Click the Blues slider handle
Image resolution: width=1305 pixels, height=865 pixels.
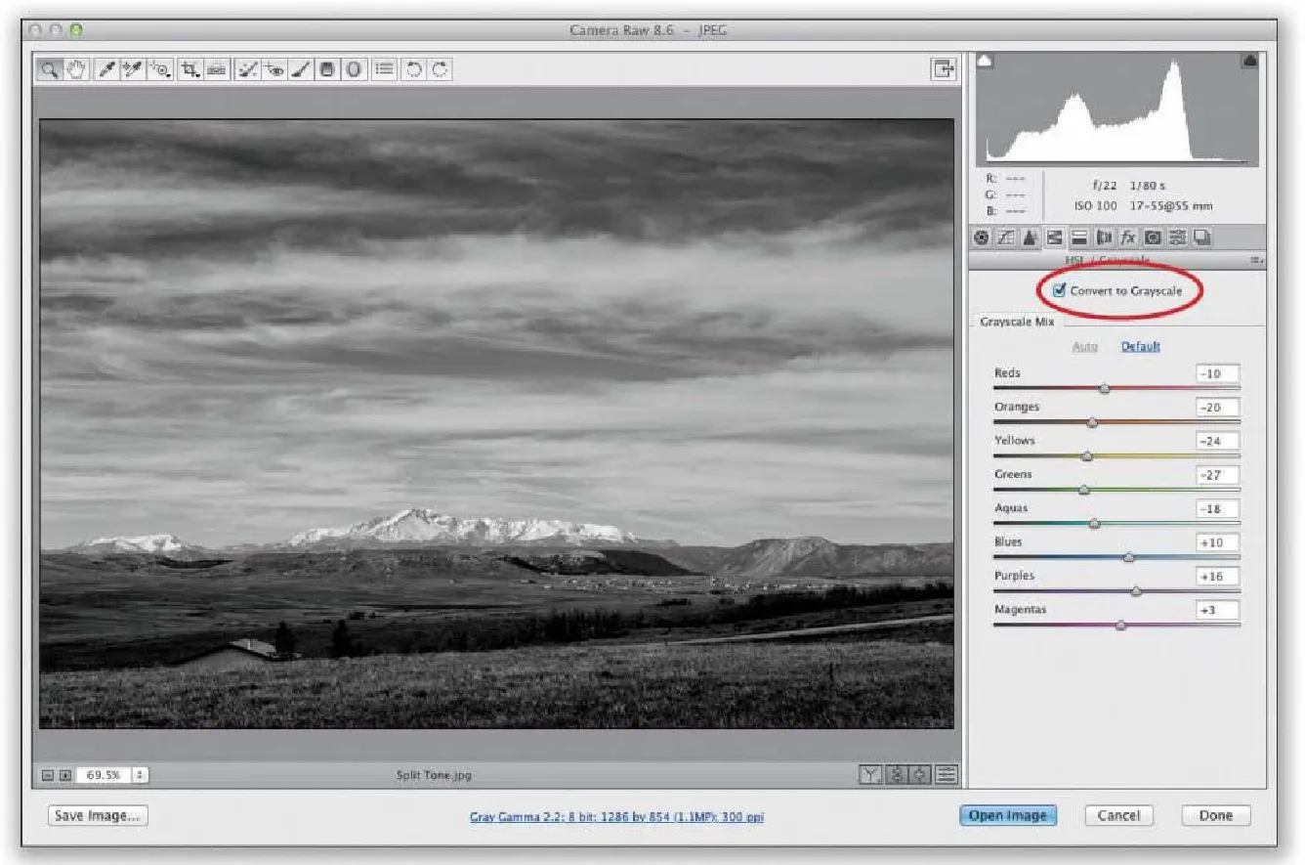click(x=1129, y=557)
